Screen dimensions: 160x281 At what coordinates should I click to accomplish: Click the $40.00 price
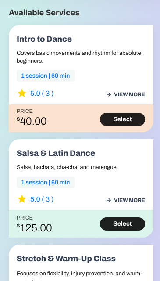32,121
